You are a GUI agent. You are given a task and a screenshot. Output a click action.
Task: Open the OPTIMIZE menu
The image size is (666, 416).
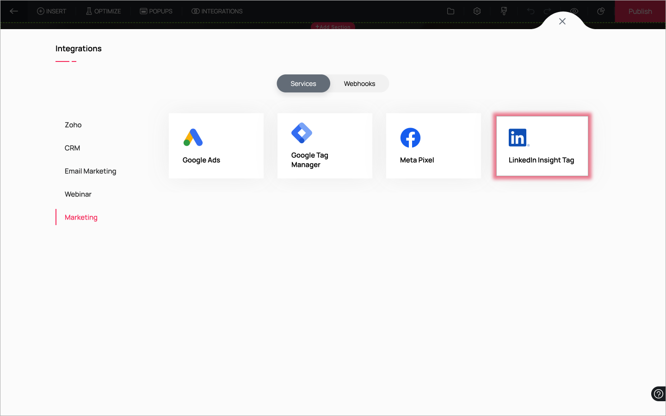(x=103, y=11)
